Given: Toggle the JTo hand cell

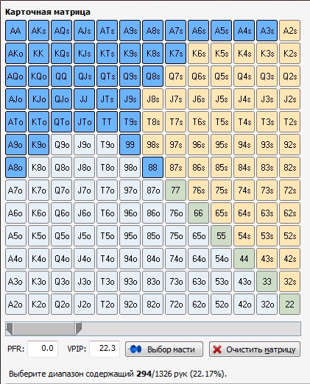Looking at the screenshot, I should pos(84,122).
